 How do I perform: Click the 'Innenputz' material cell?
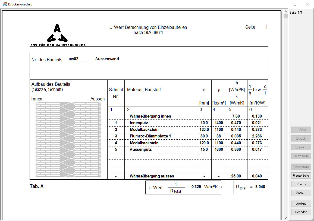pyautogui.click(x=139, y=123)
